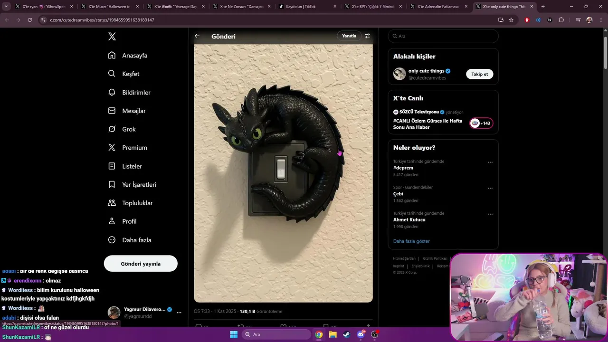The image size is (608, 342).
Task: Expand Daha fazla menu
Action: click(x=130, y=240)
